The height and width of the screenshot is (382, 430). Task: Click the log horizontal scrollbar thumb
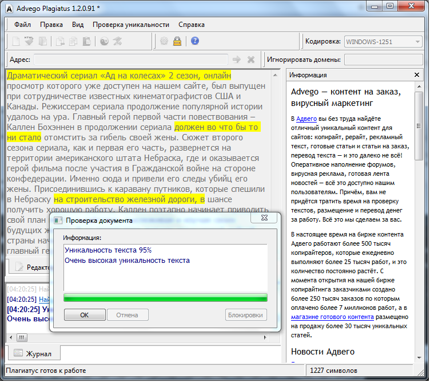pos(22,337)
